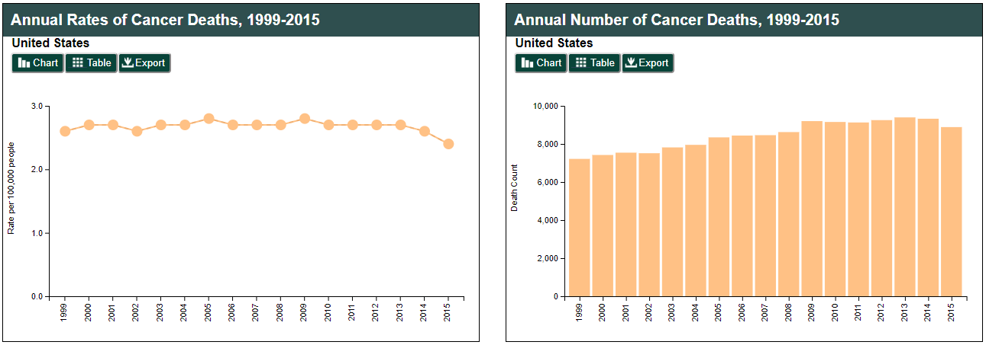Select the 2014 rate data point
This screenshot has height=345, width=986.
click(x=425, y=131)
